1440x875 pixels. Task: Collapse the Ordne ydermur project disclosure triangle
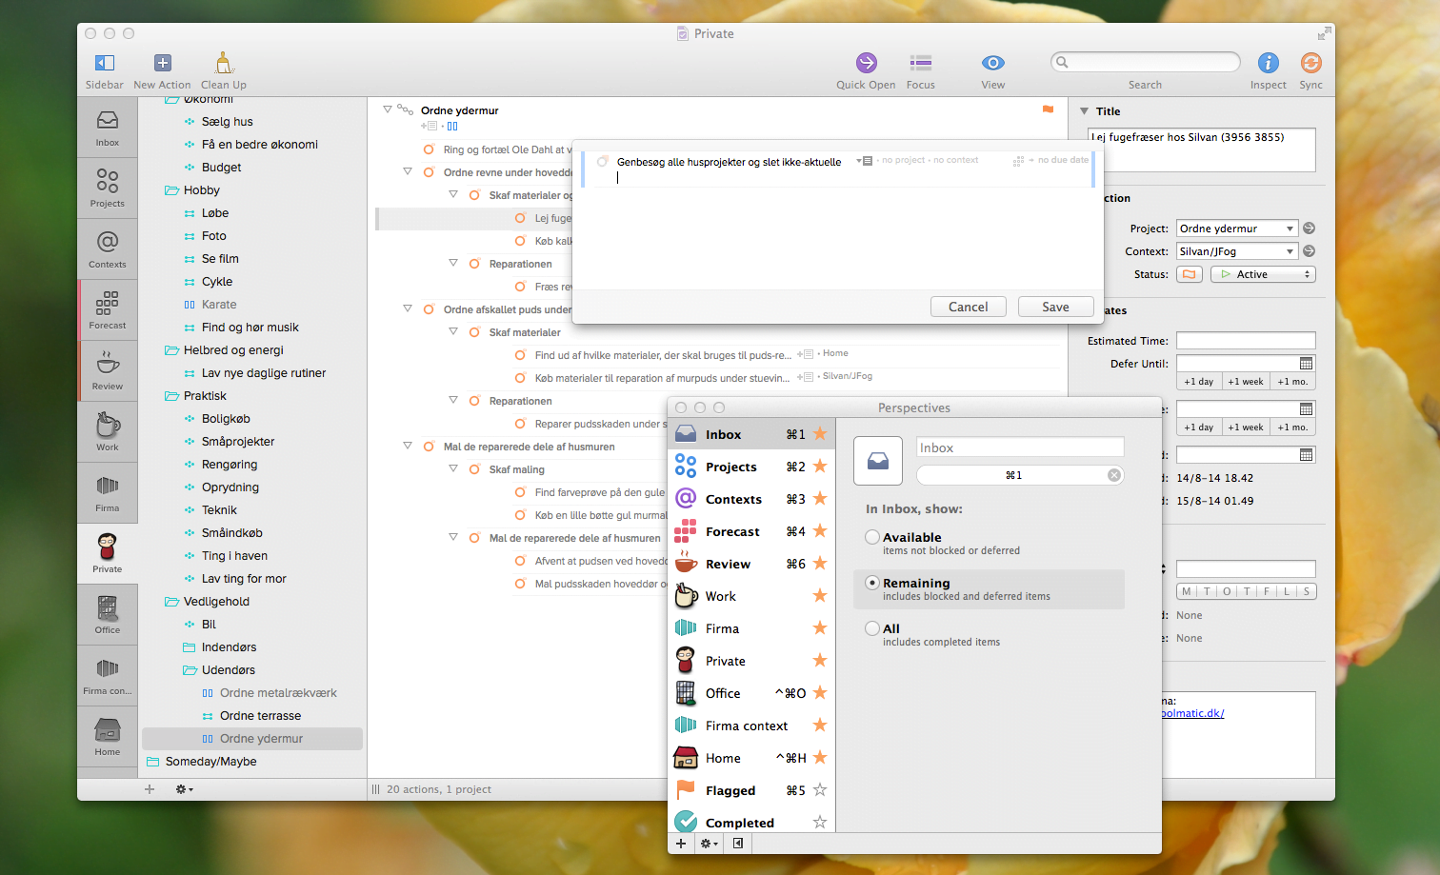[x=388, y=109]
